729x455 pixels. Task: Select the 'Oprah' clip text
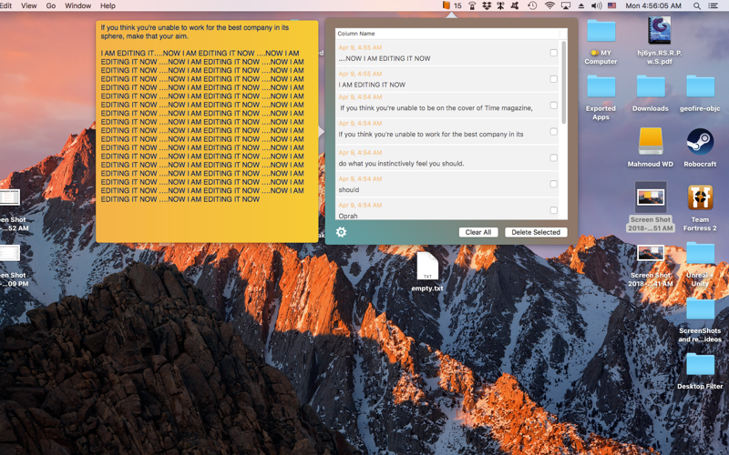(348, 216)
